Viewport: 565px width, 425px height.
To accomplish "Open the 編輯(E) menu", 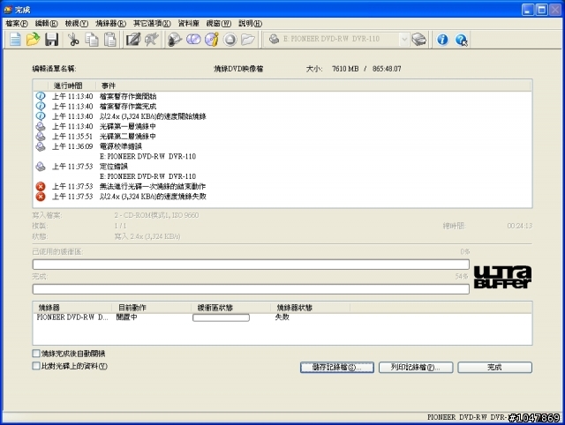I will (47, 24).
